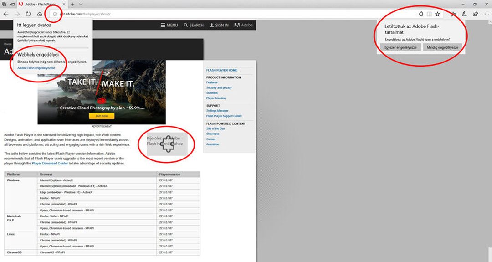Viewport: 492px width, 262px height.
Task: Open the Adobe site MENU
Action: coord(169,25)
